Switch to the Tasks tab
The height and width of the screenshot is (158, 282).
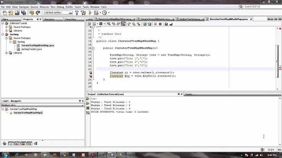[x=189, y=94]
